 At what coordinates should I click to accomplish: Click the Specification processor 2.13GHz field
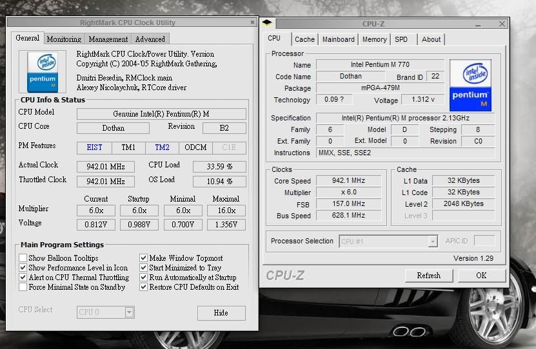pos(406,118)
